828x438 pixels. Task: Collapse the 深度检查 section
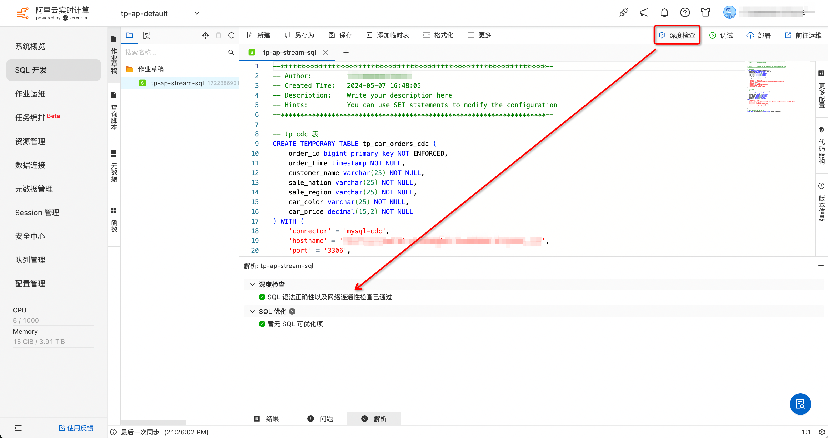pos(253,284)
